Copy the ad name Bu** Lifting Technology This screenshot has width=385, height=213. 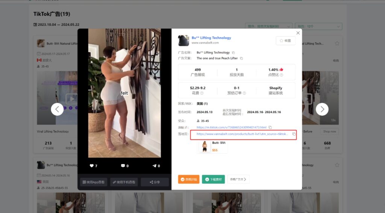(x=233, y=53)
